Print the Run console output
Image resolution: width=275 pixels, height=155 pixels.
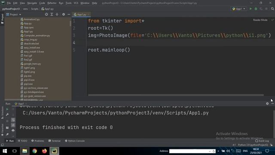[13, 130]
